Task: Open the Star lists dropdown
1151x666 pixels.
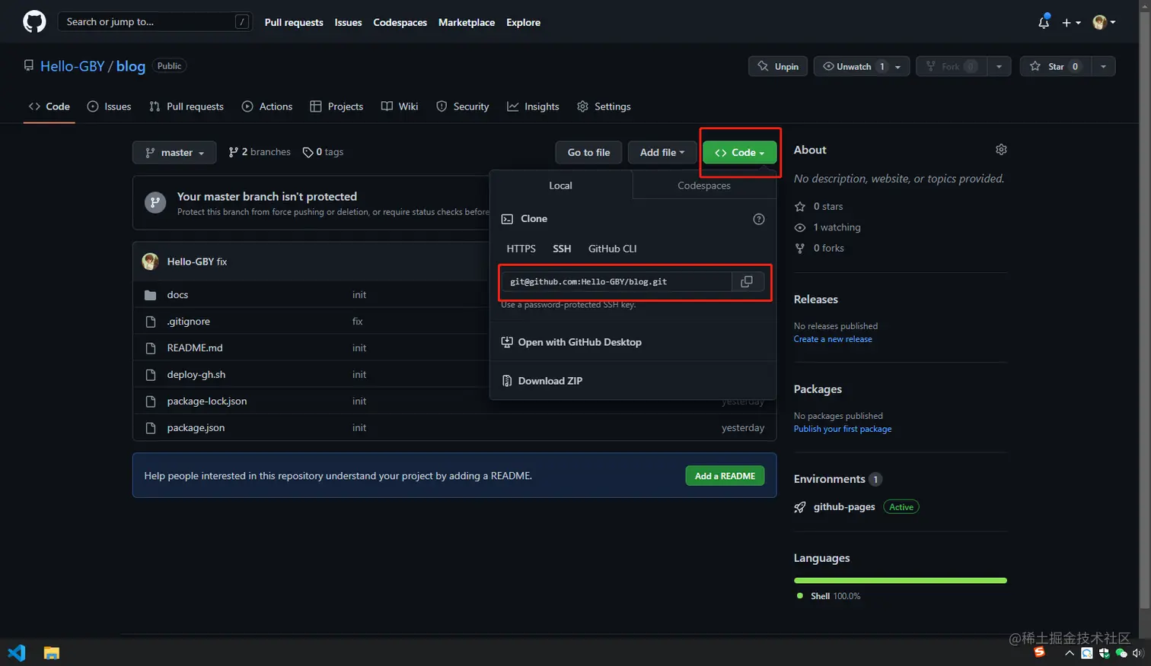Action: pos(1103,66)
